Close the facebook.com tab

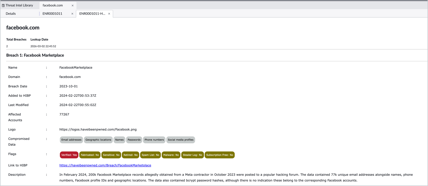point(73,6)
